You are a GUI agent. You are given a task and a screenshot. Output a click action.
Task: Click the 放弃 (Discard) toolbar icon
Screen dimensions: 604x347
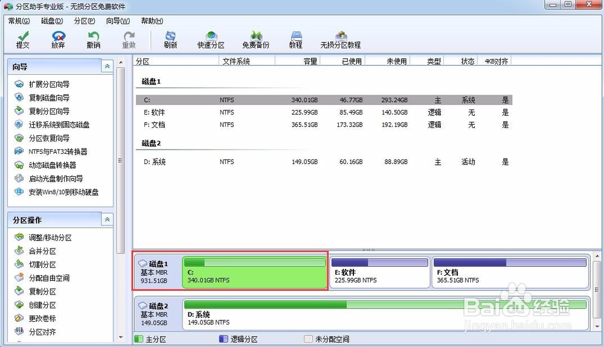coord(58,40)
